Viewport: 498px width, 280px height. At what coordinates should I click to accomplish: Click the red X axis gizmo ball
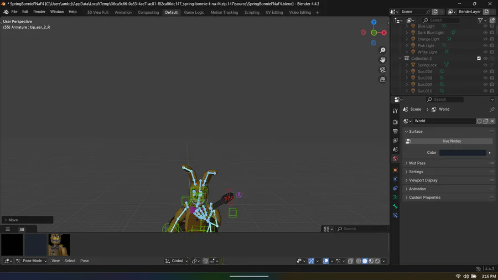tap(384, 33)
